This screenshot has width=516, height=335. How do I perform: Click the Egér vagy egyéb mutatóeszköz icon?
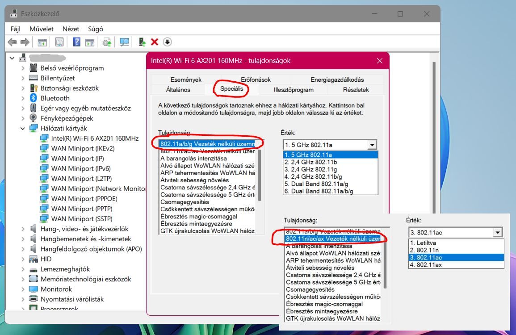coord(33,108)
